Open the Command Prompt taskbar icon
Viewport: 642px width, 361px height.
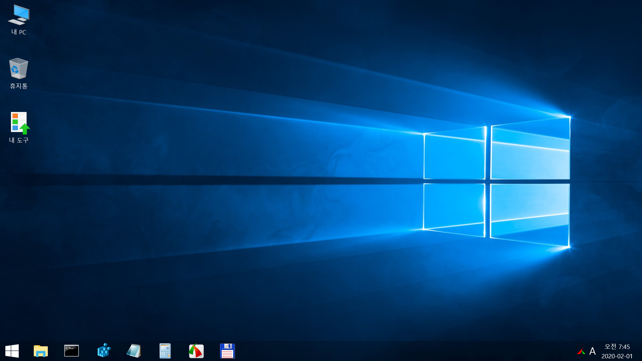click(72, 351)
